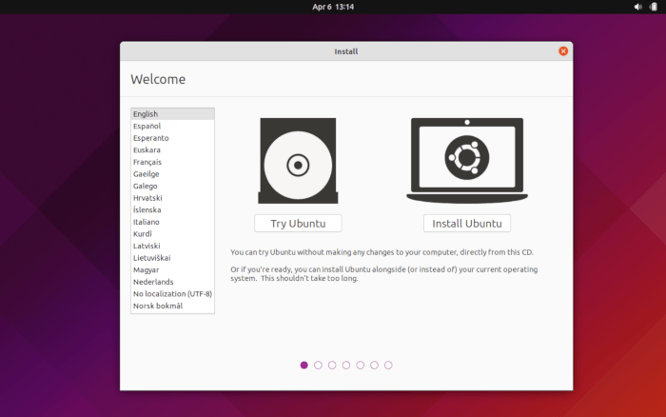This screenshot has height=417, width=666.
Task: Click the Try Ubuntu button
Action: (x=298, y=223)
